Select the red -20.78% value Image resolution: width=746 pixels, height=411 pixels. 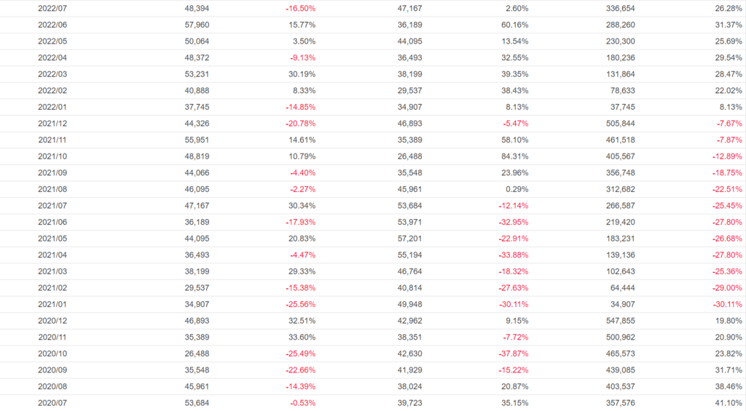click(x=301, y=124)
